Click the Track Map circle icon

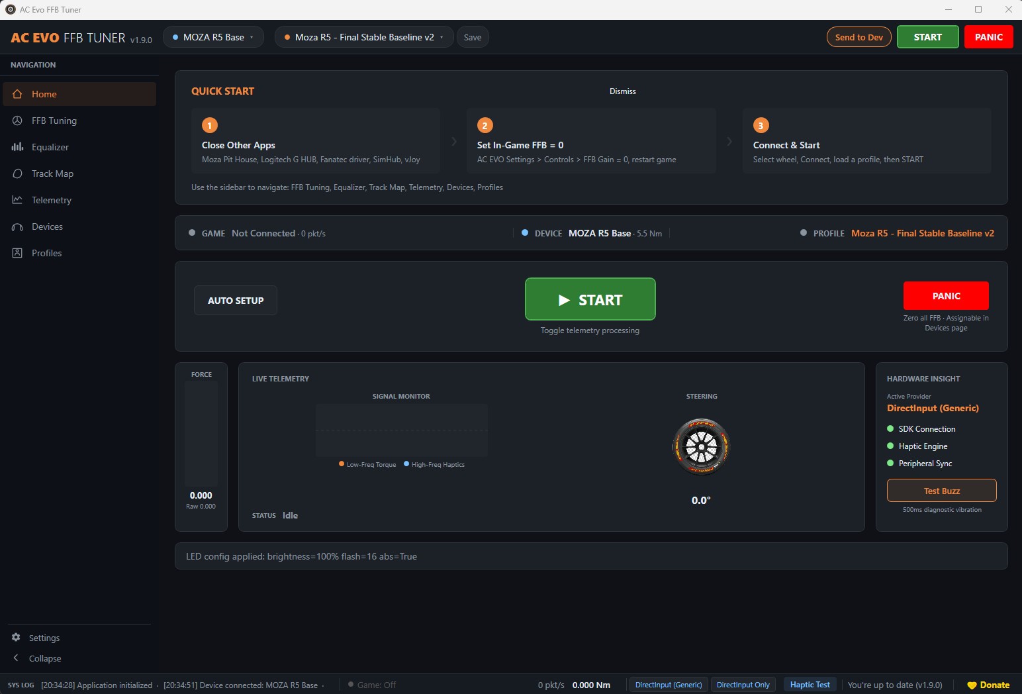[17, 173]
